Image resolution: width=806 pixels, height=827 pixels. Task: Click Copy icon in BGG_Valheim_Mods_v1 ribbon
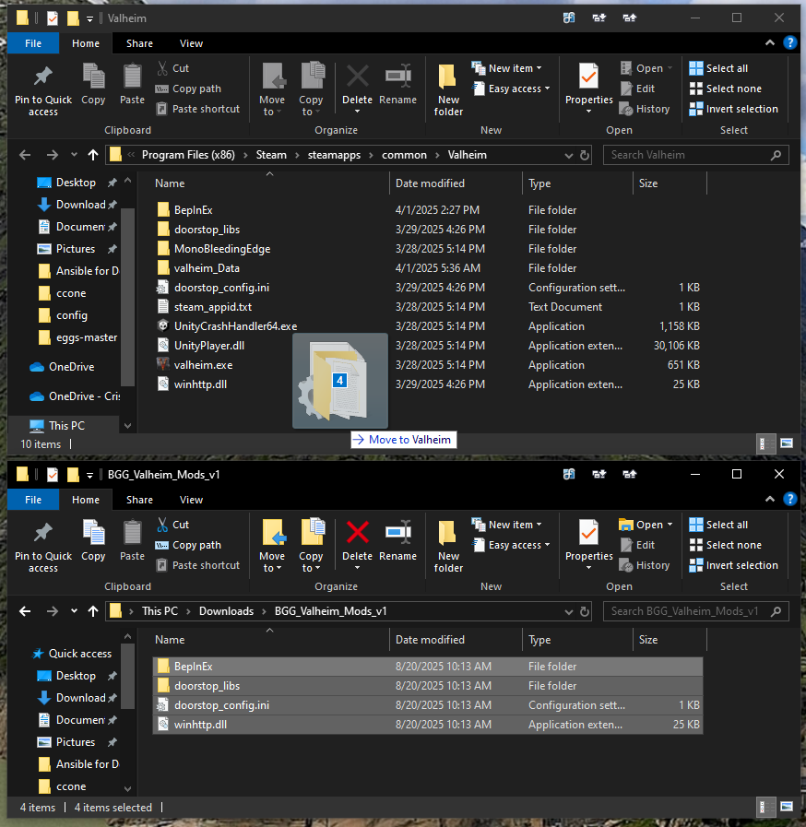93,532
